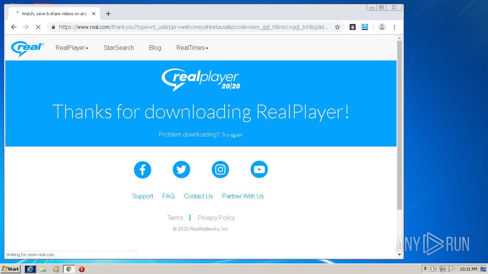
Task: Open the Blog menu item
Action: tap(155, 48)
